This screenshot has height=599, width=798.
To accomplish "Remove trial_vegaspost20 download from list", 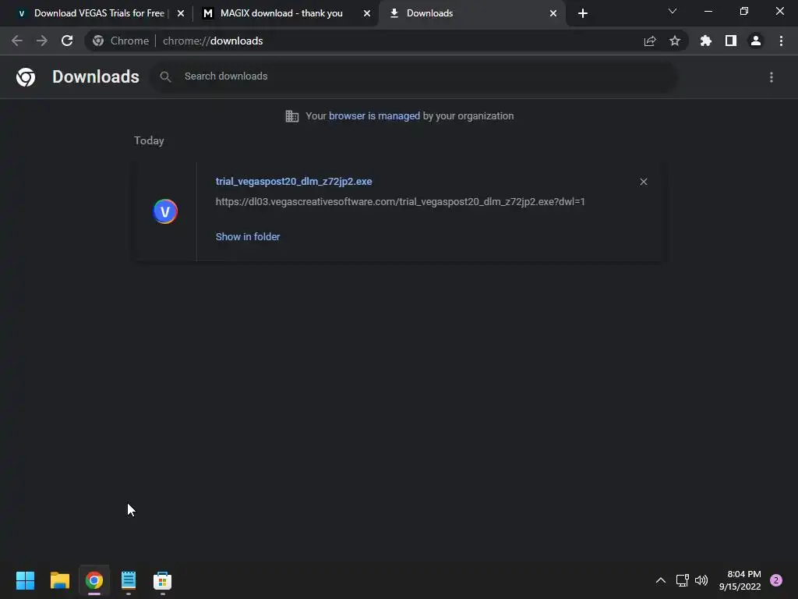I will coord(644,182).
